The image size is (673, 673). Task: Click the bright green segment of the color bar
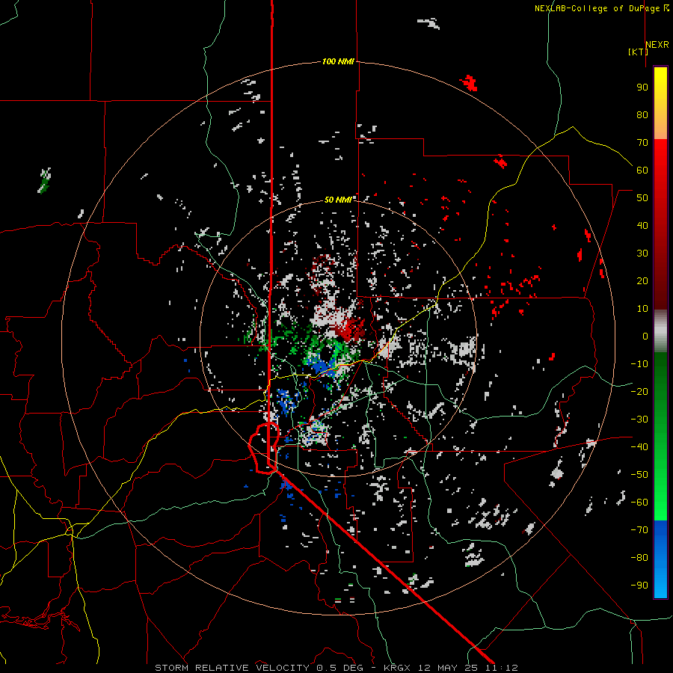click(660, 481)
